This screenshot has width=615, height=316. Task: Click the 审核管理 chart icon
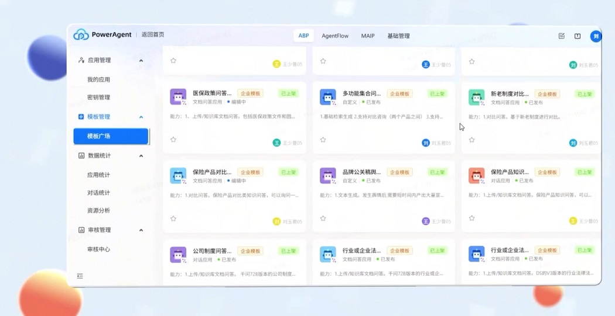[x=81, y=230]
